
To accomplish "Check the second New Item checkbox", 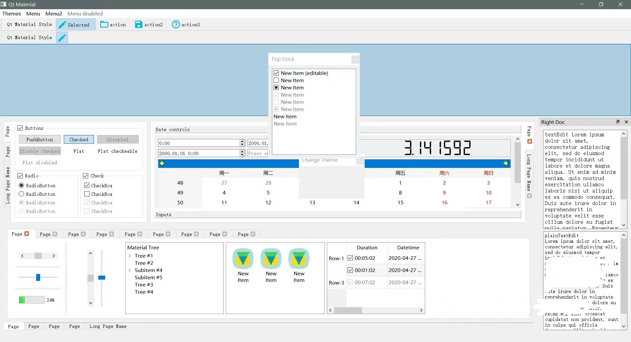I will pos(276,80).
